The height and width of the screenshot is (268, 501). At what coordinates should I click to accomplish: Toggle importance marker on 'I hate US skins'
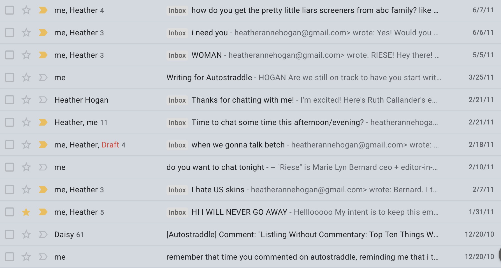(x=43, y=190)
